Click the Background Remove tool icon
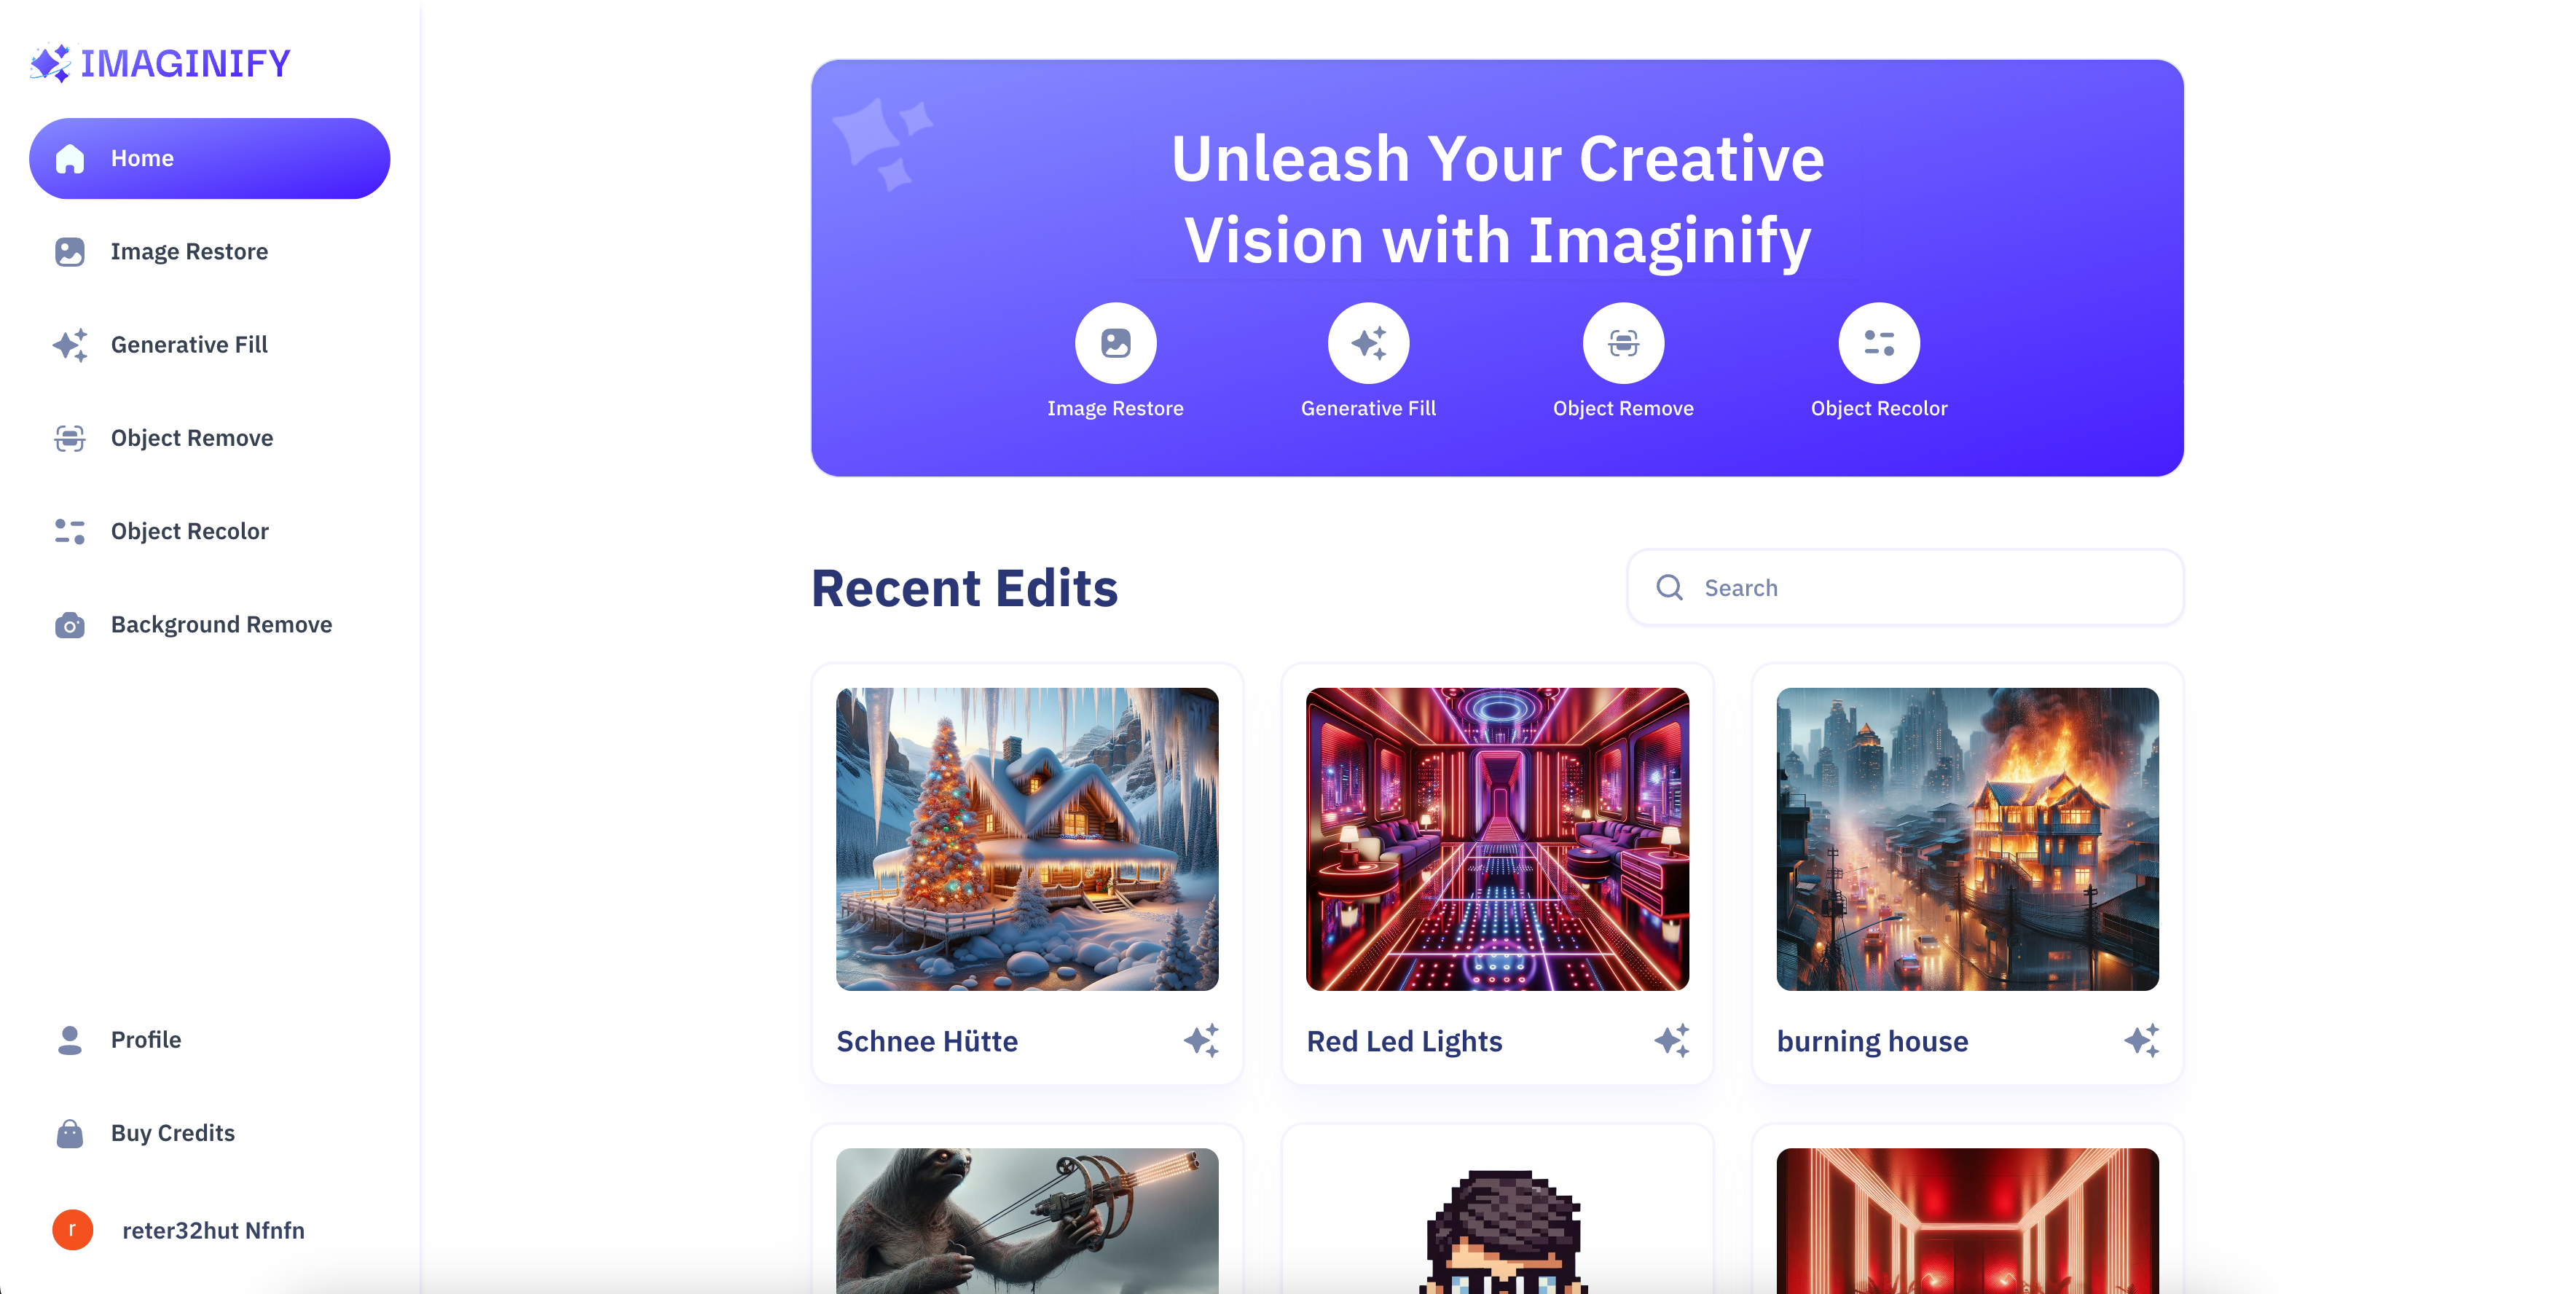 point(69,624)
